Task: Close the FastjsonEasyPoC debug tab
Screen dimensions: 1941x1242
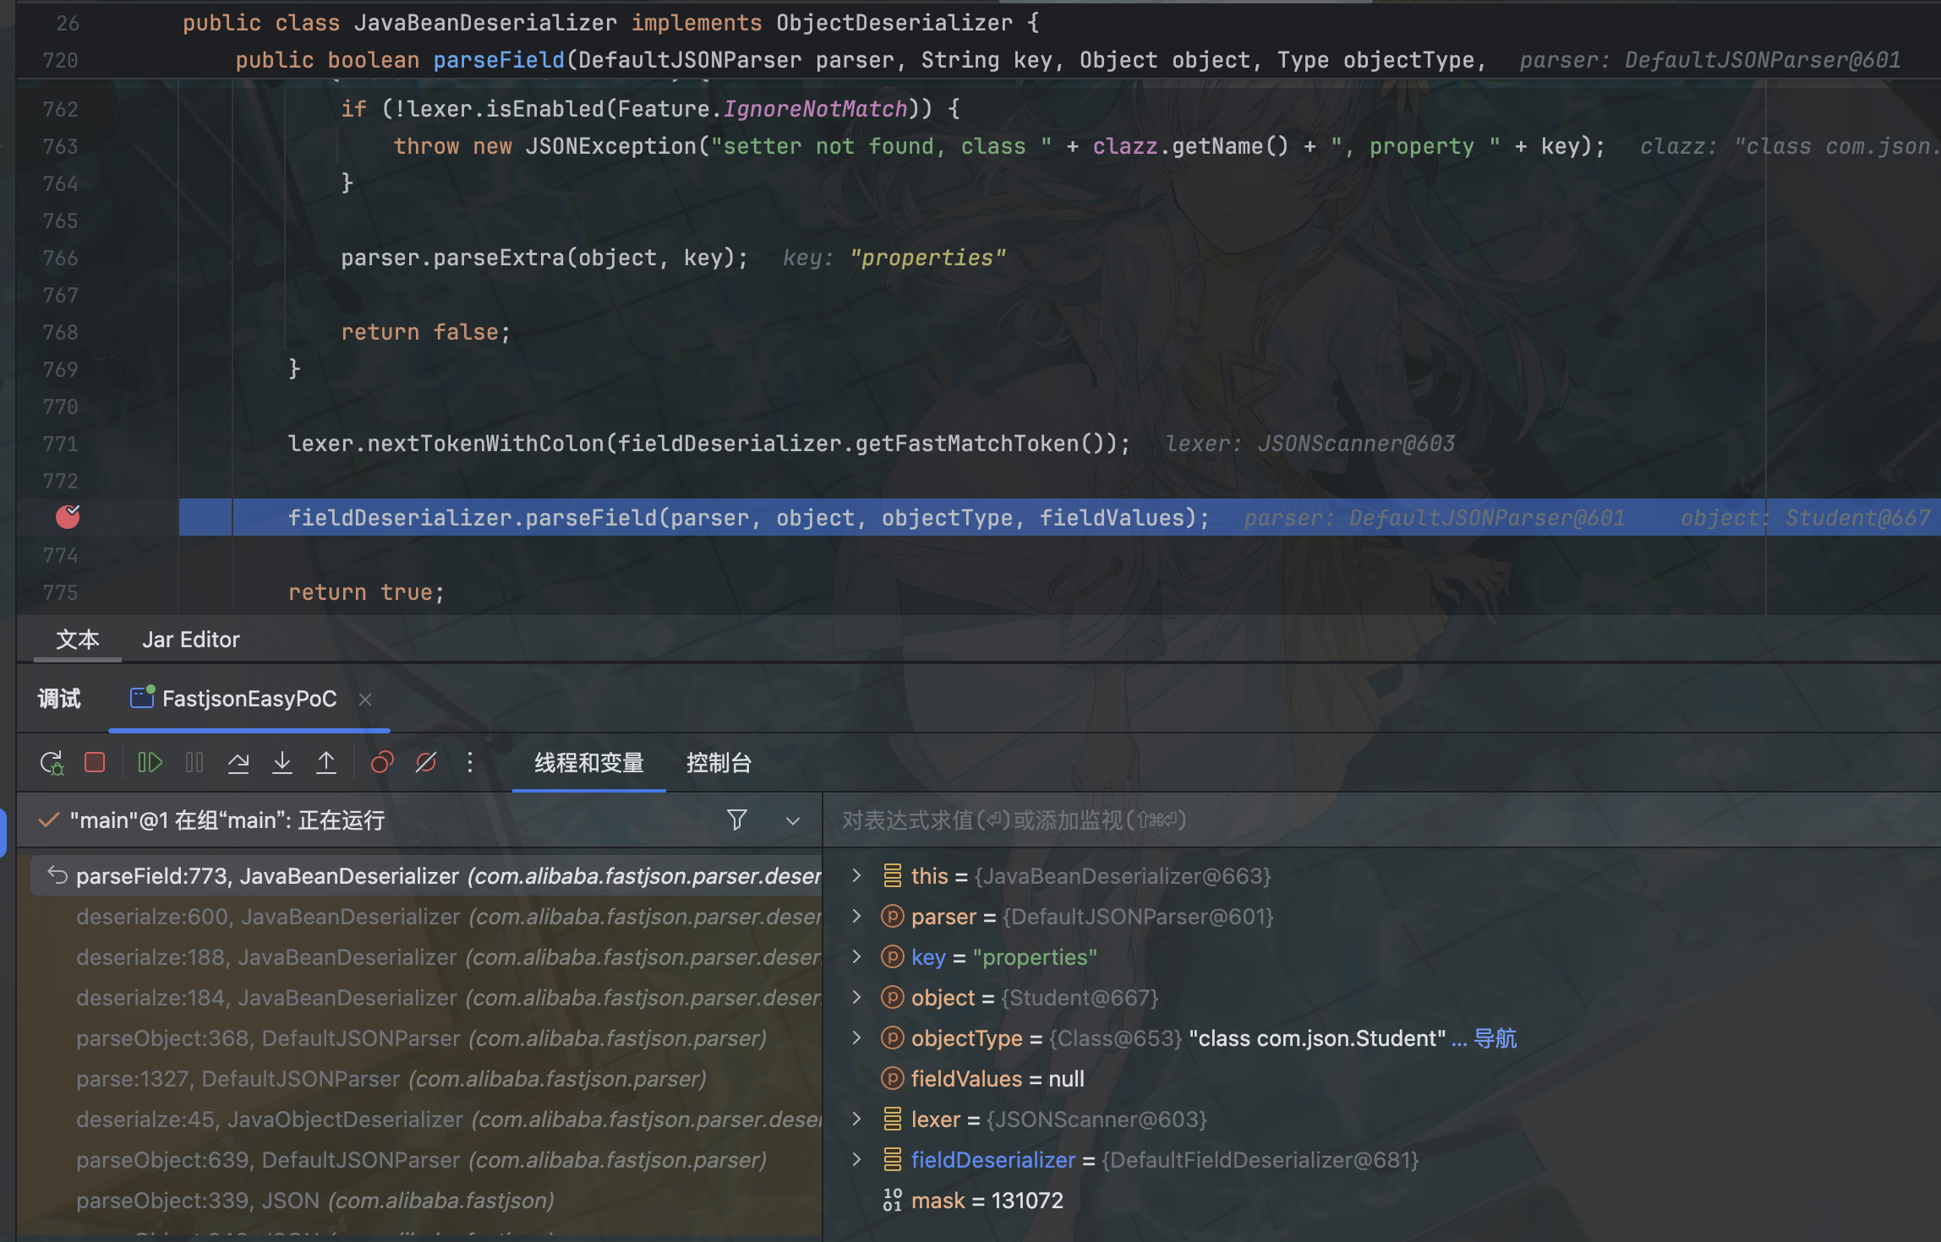Action: tap(365, 700)
